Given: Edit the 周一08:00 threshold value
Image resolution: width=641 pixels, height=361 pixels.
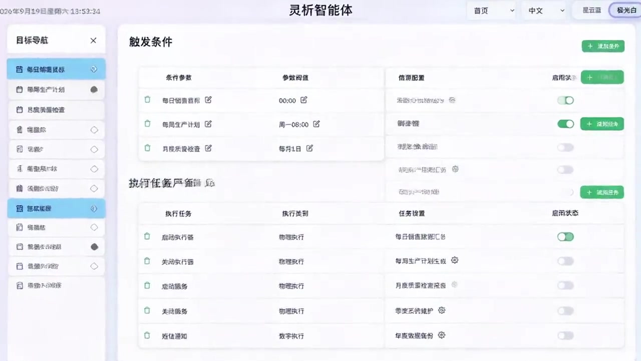Looking at the screenshot, I should [316, 123].
